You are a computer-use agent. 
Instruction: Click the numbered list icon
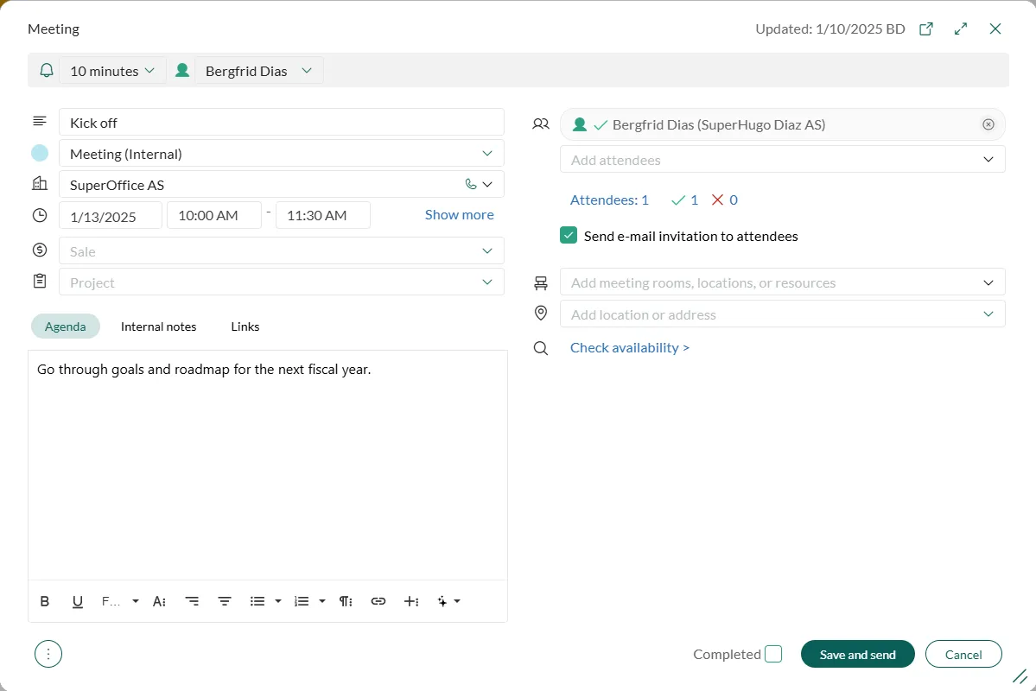click(x=302, y=601)
